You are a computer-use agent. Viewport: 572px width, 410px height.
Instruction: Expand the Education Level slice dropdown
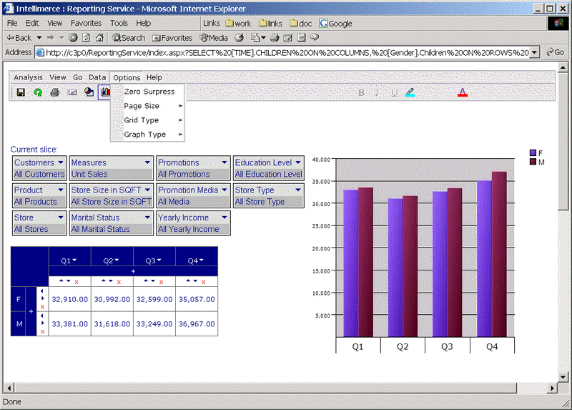point(298,162)
